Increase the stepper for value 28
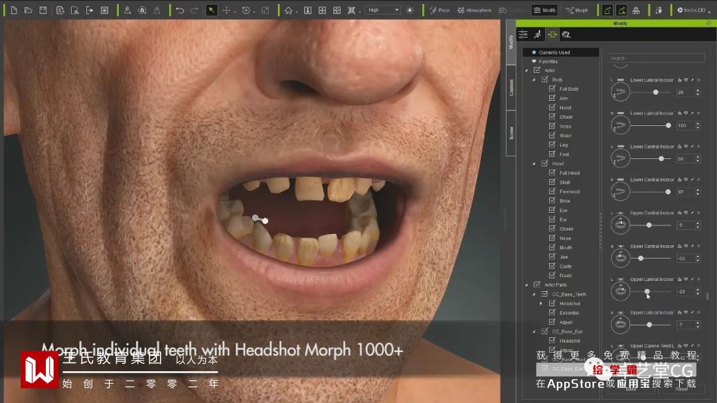The height and width of the screenshot is (403, 717). [697, 90]
